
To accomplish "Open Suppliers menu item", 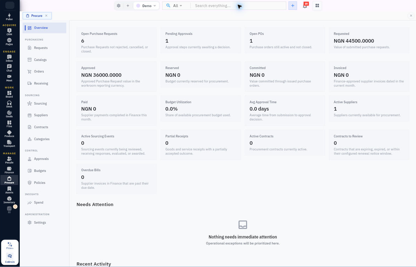I will tap(44, 115).
